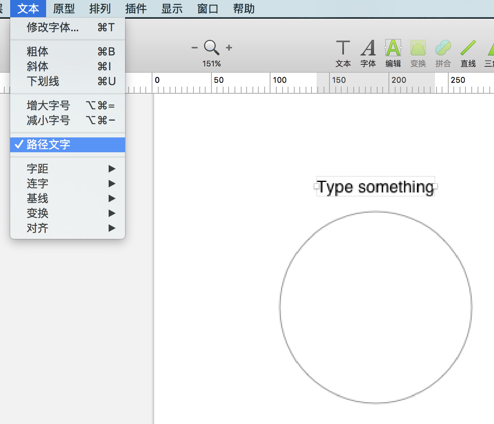Choose 修改字体... from the menu
The height and width of the screenshot is (424, 494).
pyautogui.click(x=52, y=27)
